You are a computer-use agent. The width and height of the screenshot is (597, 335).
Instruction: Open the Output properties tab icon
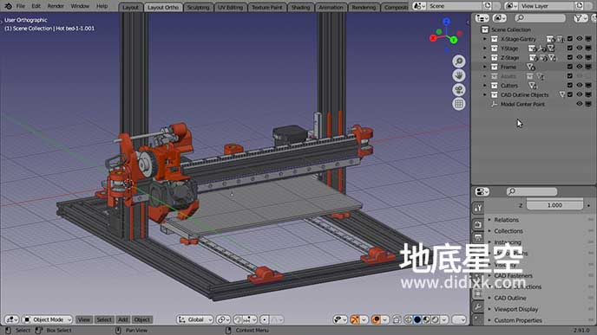click(478, 238)
